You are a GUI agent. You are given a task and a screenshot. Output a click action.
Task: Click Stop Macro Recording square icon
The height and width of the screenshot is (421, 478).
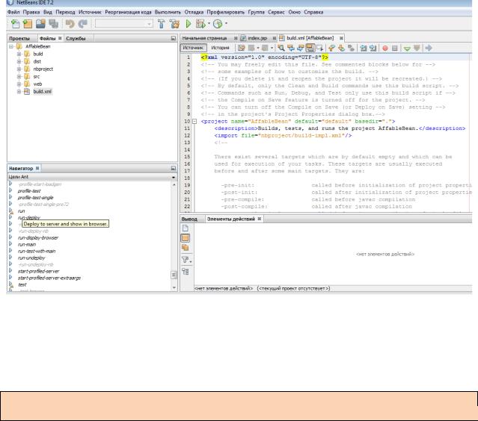(395, 48)
